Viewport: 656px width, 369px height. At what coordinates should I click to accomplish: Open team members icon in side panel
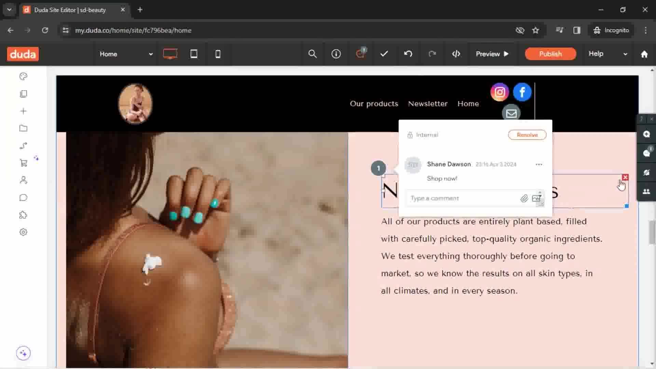pos(646,192)
